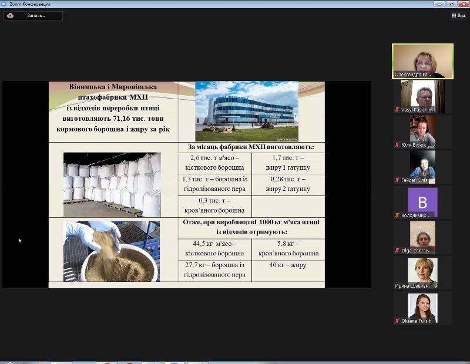Open the Вид view layout button
Image resolution: width=470 pixels, height=364 pixels.
pos(458,16)
